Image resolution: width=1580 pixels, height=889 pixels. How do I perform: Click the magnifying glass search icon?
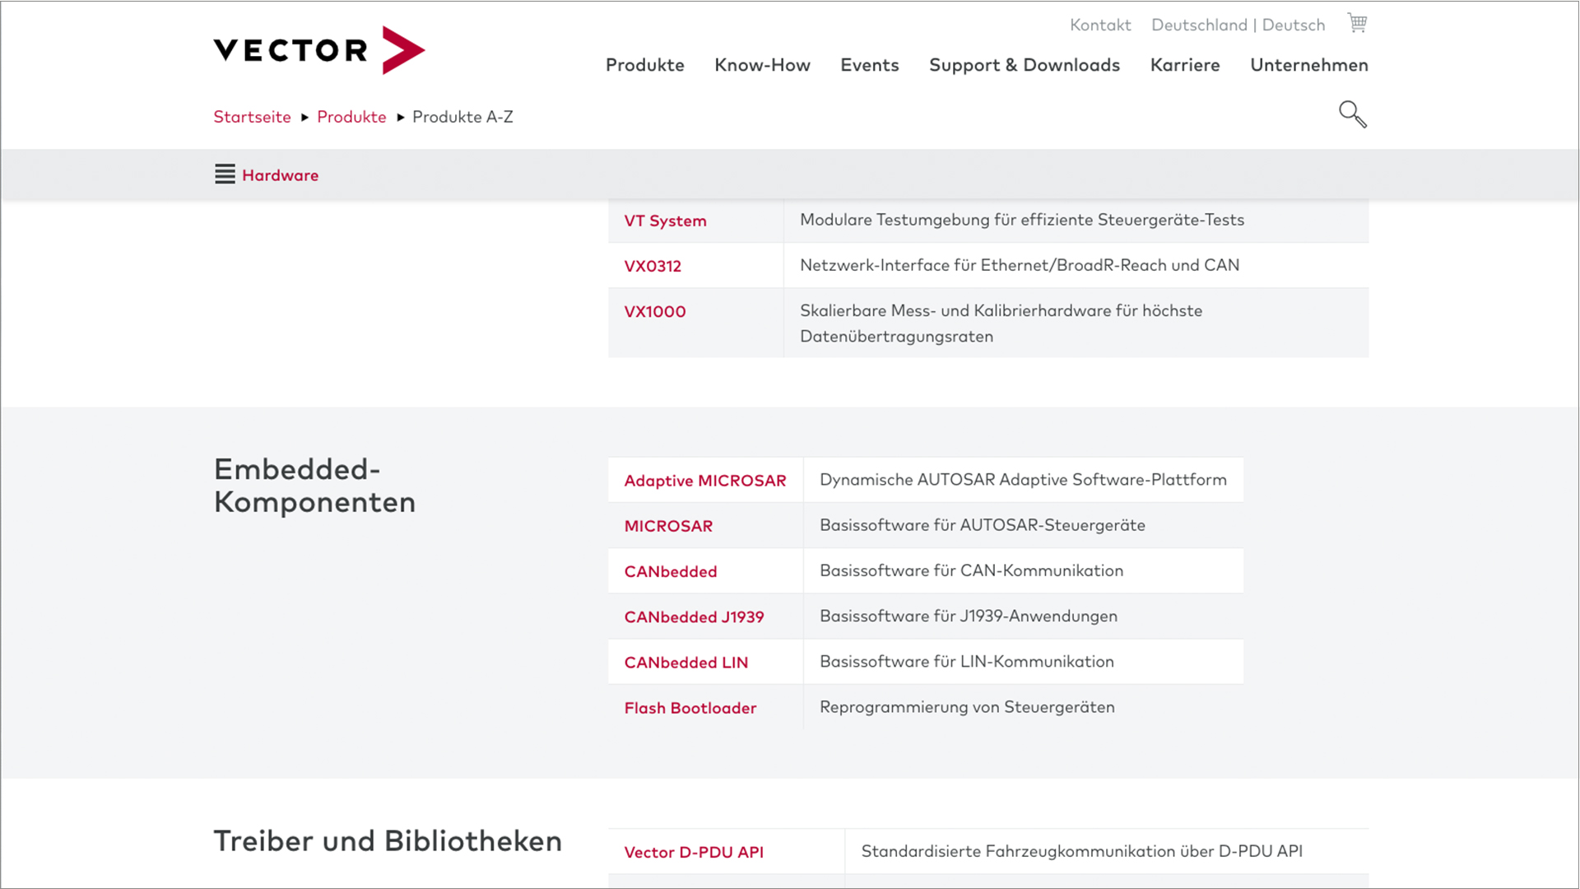(1352, 114)
